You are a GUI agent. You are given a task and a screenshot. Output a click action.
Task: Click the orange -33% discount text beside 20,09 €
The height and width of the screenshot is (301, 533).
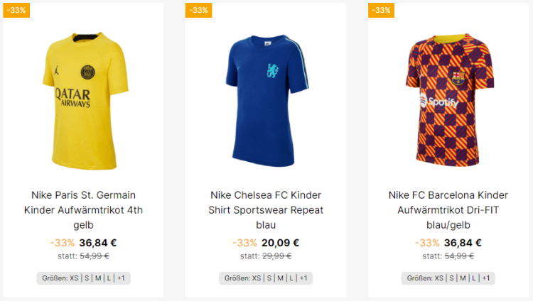(x=244, y=243)
